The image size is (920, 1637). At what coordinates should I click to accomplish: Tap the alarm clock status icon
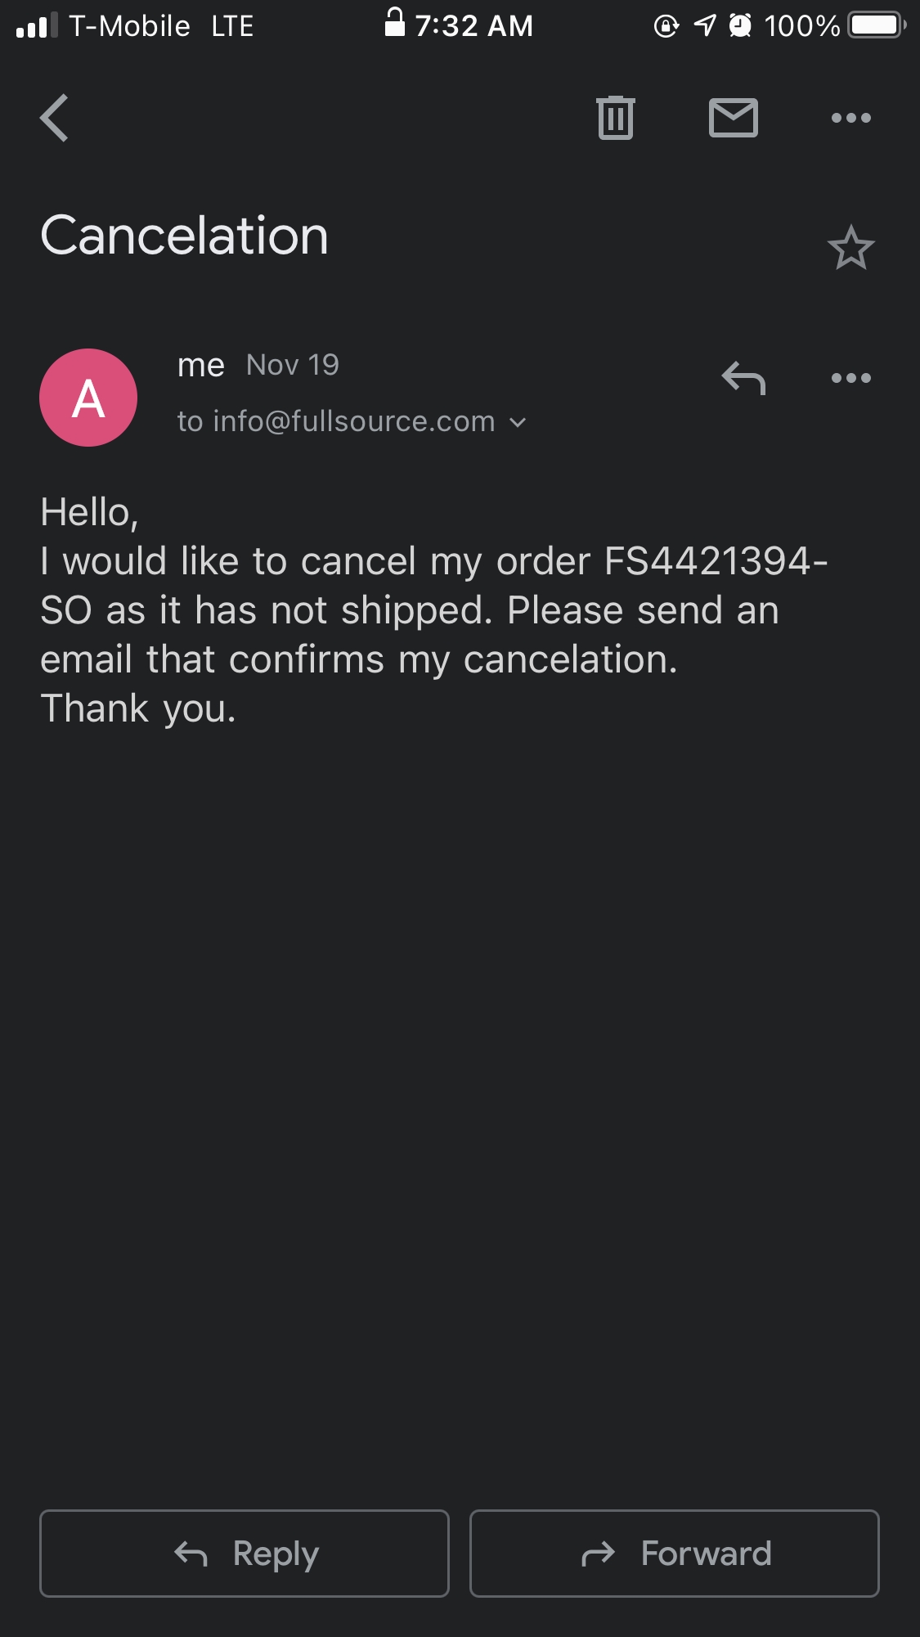point(740,26)
